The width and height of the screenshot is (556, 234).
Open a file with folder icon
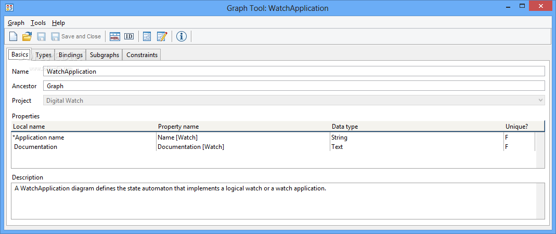click(27, 36)
